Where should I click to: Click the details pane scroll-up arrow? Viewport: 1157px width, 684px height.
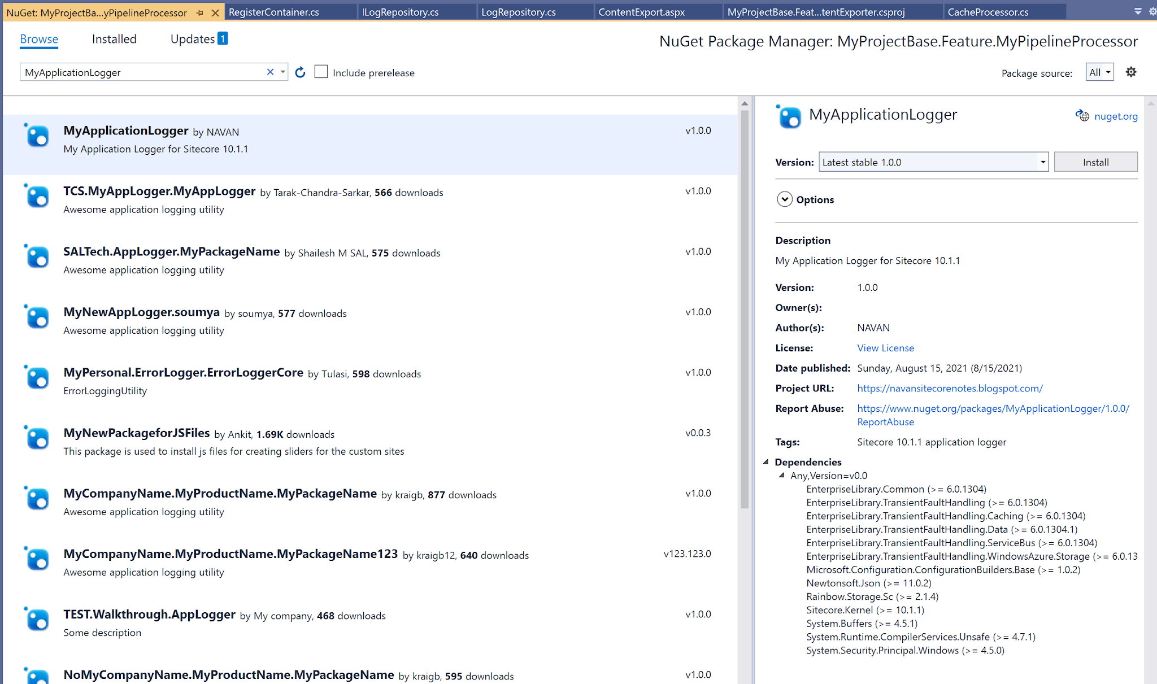point(1150,103)
